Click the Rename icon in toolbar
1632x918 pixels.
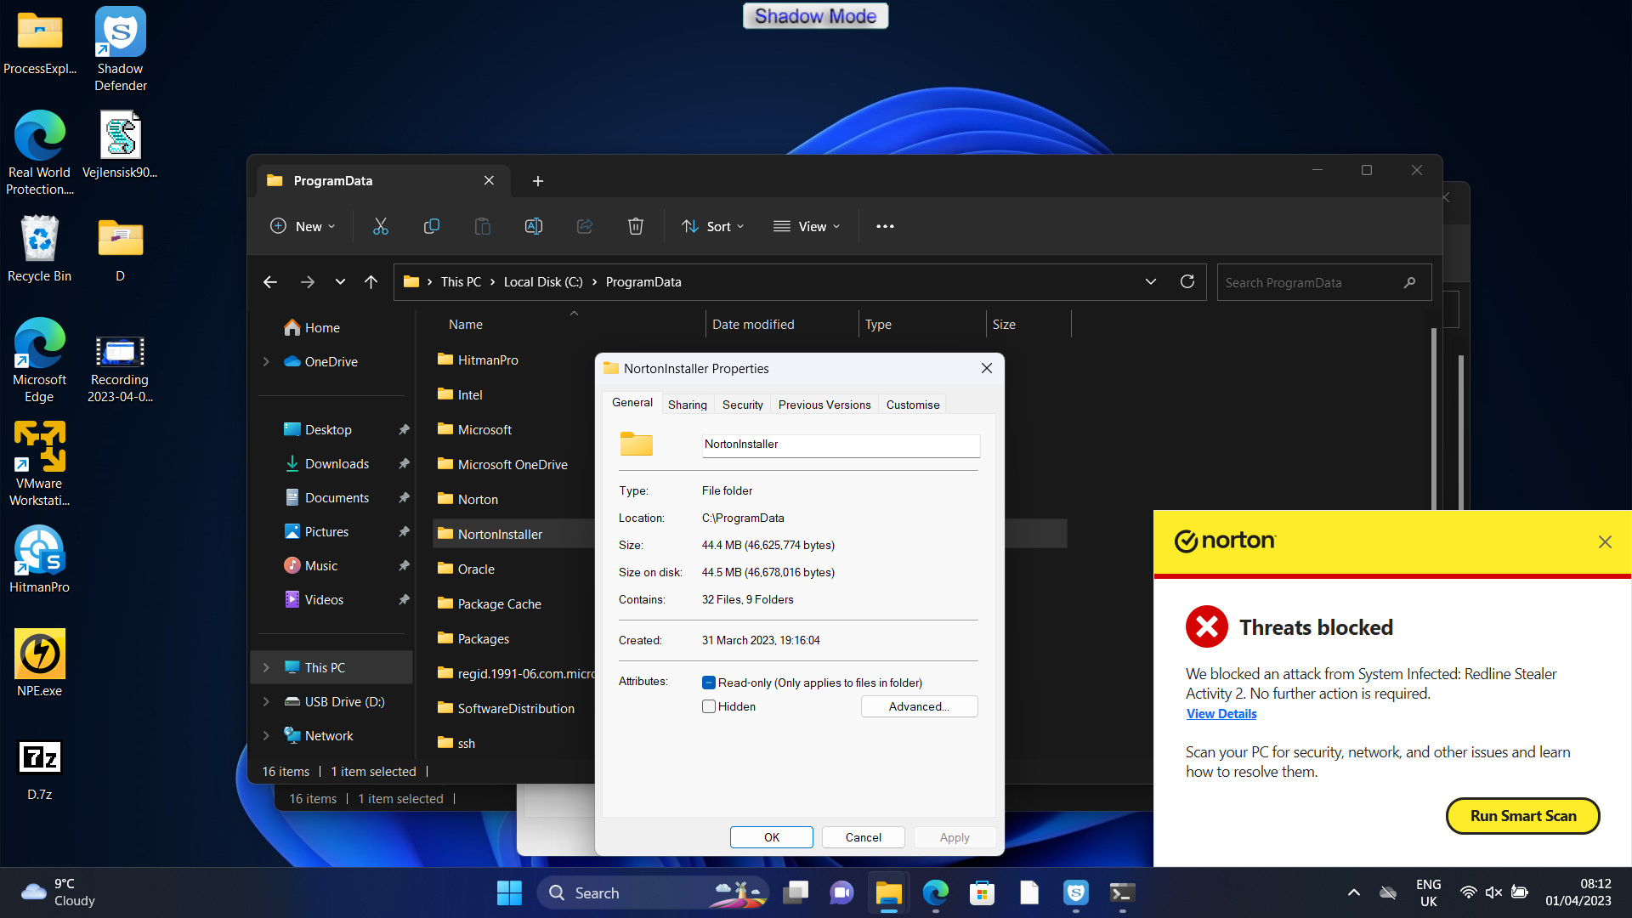point(534,226)
